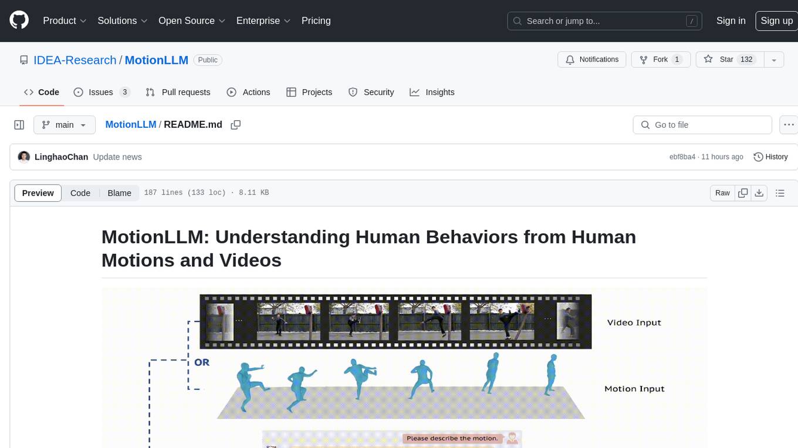
Task: Open the star lists dropdown arrow
Action: point(774,60)
